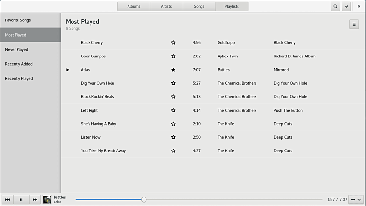Unfavorite the Atlas song star
366x206 pixels.
point(173,70)
